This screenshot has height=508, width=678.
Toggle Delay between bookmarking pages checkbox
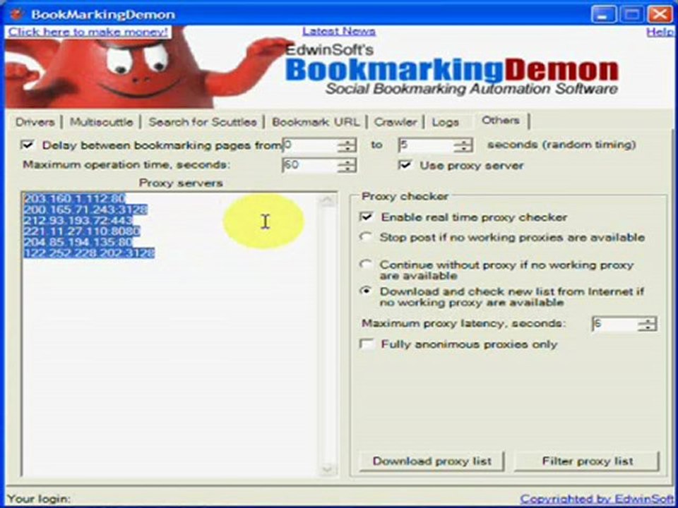pos(28,145)
